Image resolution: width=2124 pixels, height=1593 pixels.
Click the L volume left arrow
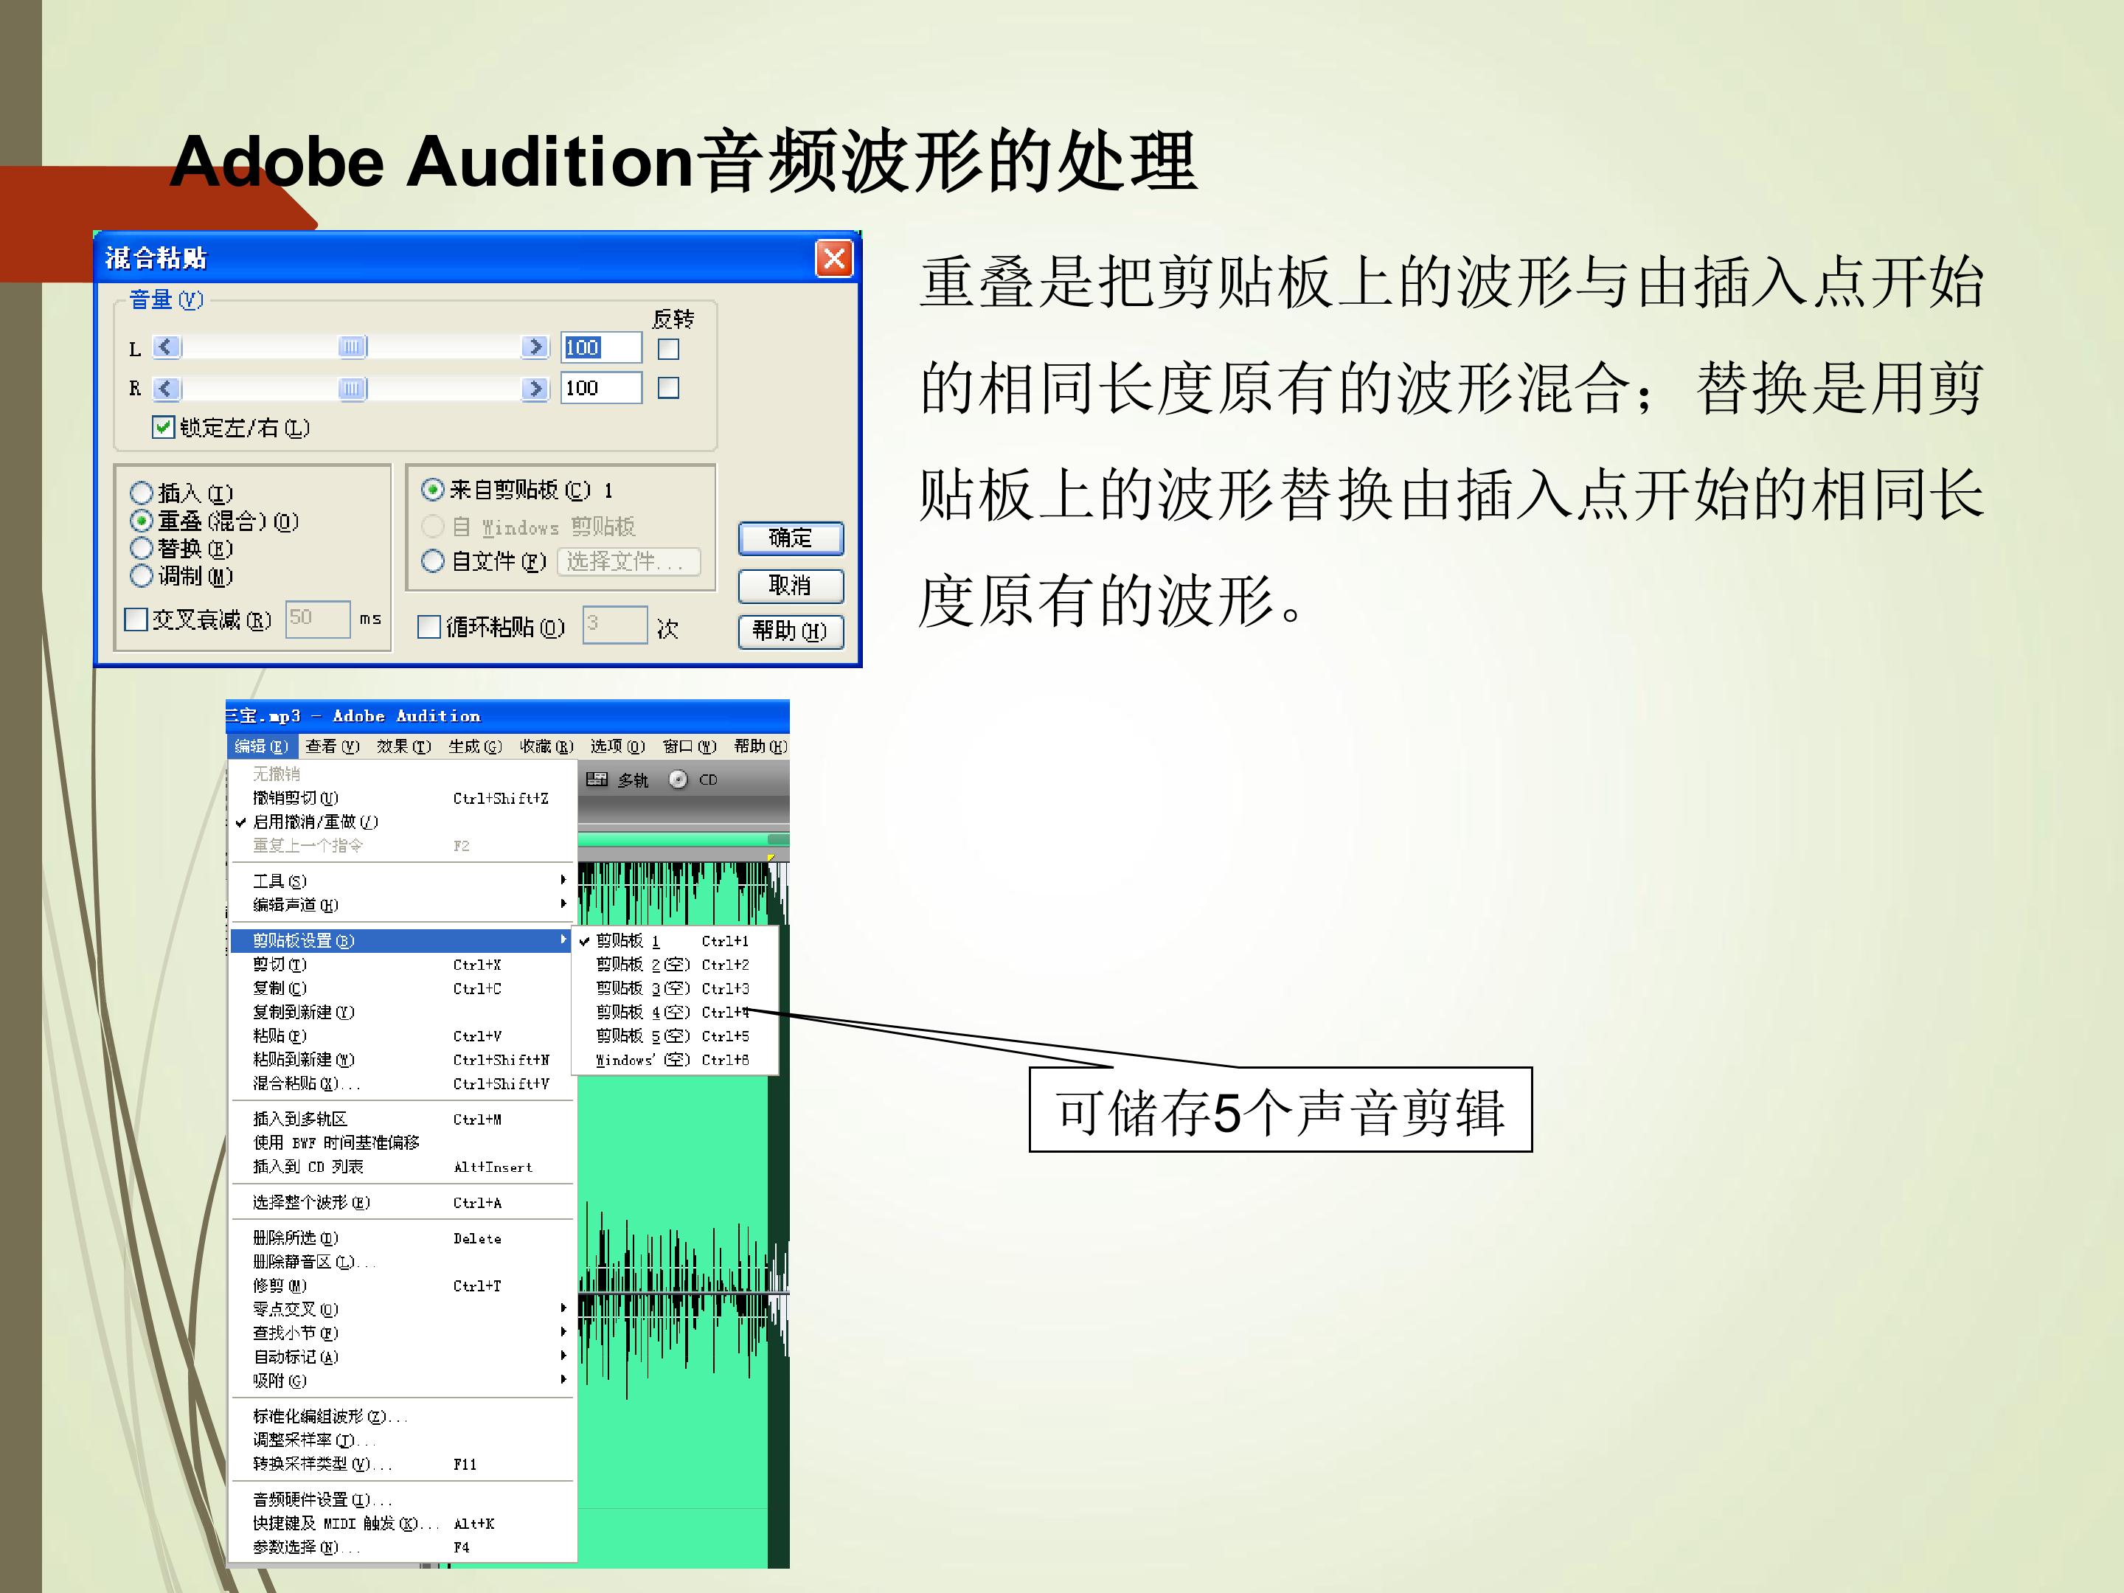pos(167,347)
